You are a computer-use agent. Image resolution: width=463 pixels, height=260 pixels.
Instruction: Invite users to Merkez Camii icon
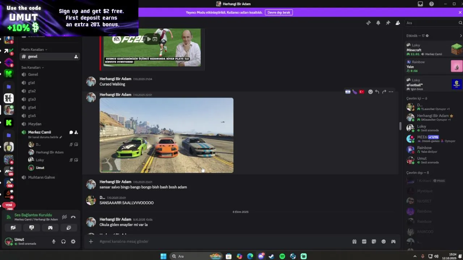[76, 132]
